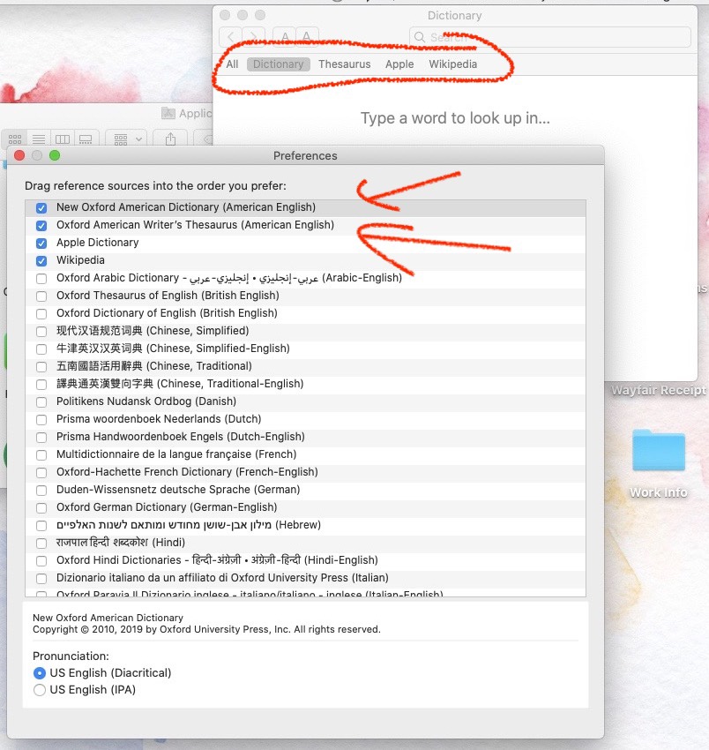Viewport: 709px width, 750px height.
Task: Switch Finder window to gallery view
Action: click(x=86, y=139)
